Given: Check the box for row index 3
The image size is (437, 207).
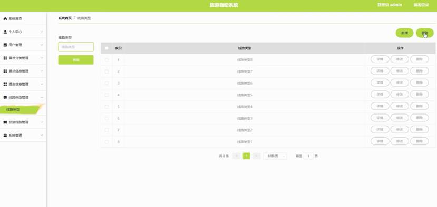Looking at the screenshot, I should [x=106, y=83].
